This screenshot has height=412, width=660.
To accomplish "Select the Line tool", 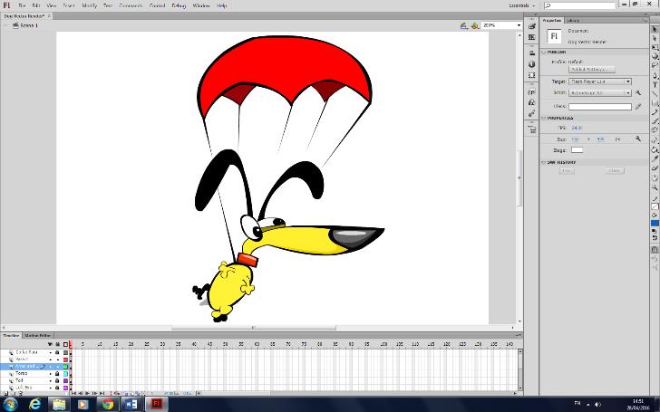I will click(x=655, y=94).
